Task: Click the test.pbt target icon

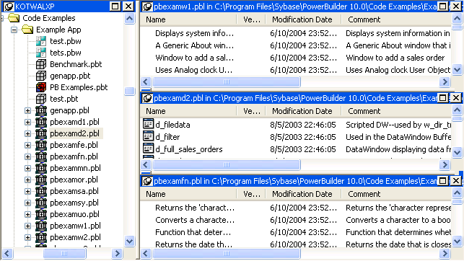Action: (x=41, y=99)
